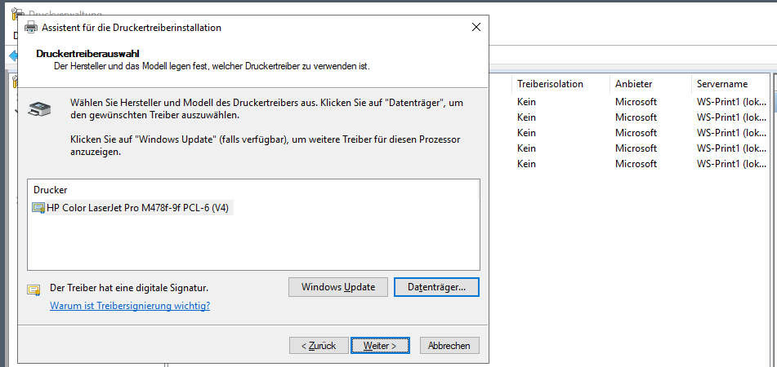This screenshot has height=367, width=777.
Task: Sort by Treiberisolation column in Druckverwaltung
Action: [560, 84]
